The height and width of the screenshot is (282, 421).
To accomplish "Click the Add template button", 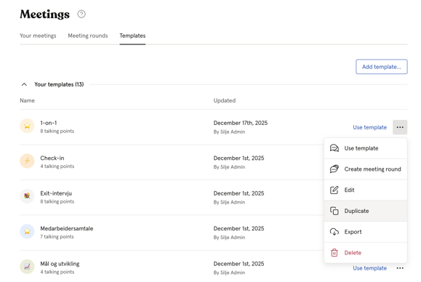I will [382, 67].
